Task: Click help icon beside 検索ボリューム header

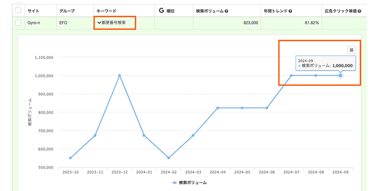Action: point(226,11)
